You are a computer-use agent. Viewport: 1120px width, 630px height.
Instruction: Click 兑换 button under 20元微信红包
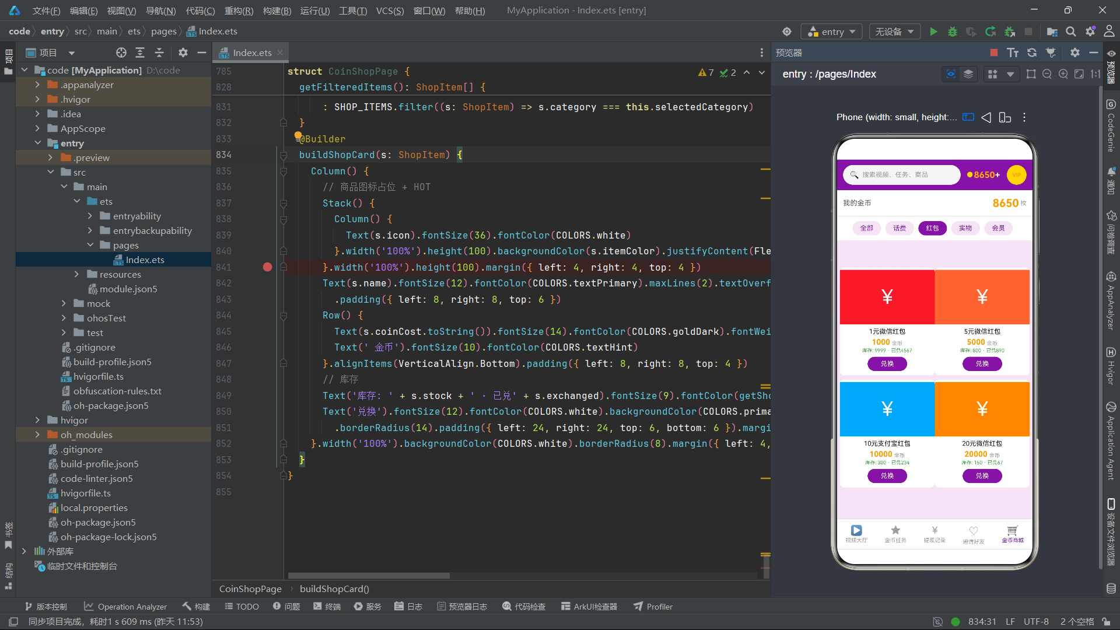[982, 475]
